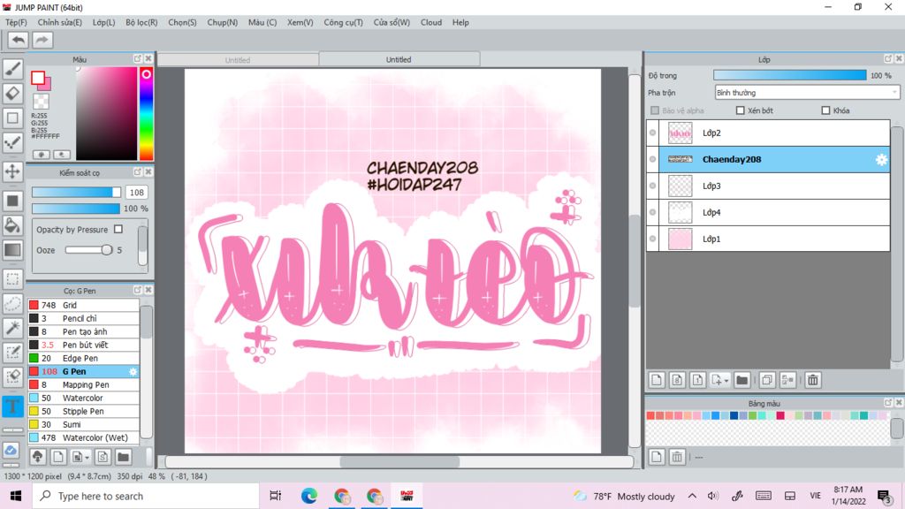The height and width of the screenshot is (509, 905).
Task: Open the cloud sync icon in the toolbar
Action: point(11,450)
